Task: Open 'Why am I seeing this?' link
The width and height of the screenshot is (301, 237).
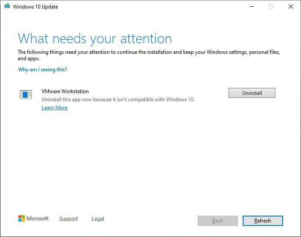Action: point(42,70)
